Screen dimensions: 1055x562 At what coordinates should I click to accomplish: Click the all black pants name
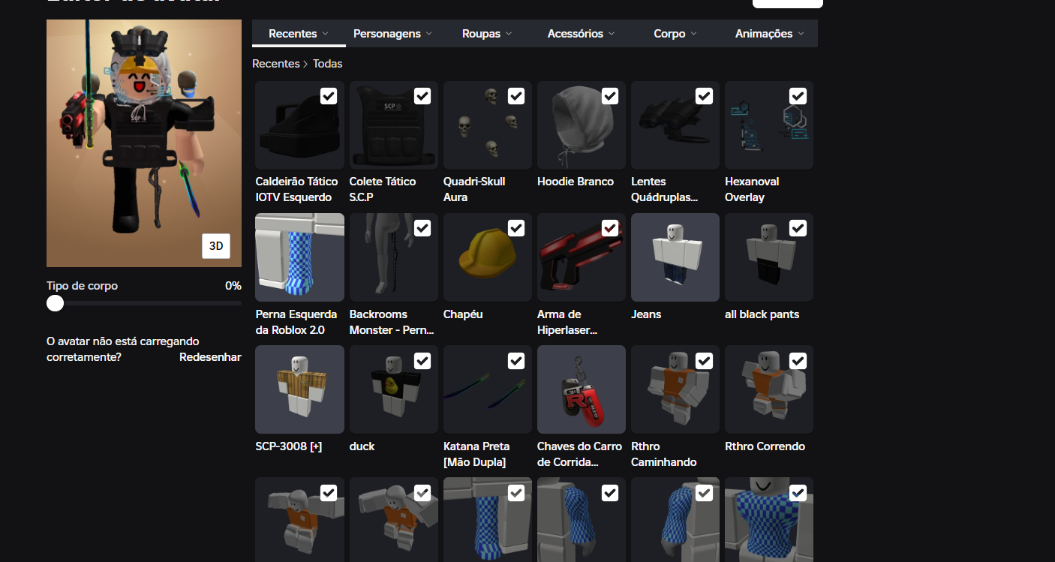(762, 314)
